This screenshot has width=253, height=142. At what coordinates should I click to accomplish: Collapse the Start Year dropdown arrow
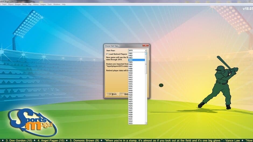(146, 50)
